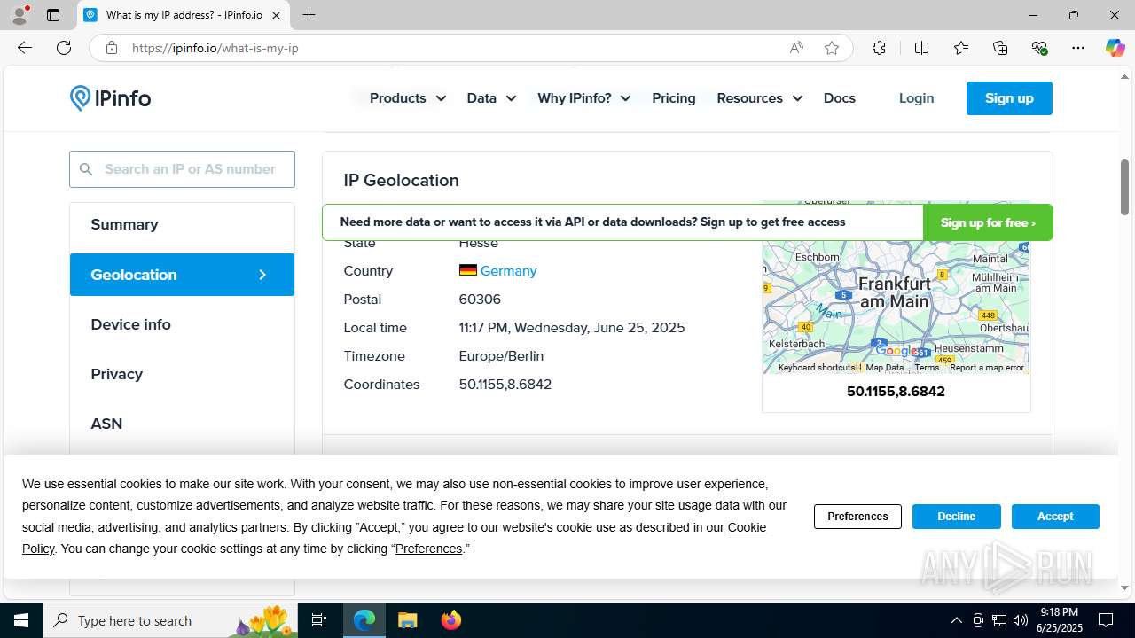
Task: Select the Device info sidebar tab
Action: pyautogui.click(x=182, y=324)
